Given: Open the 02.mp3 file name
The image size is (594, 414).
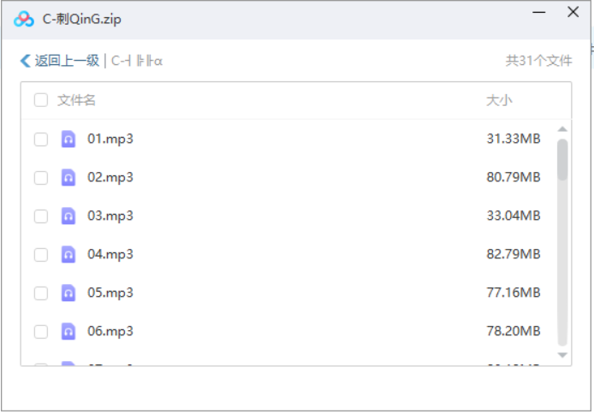Looking at the screenshot, I should click(x=110, y=178).
